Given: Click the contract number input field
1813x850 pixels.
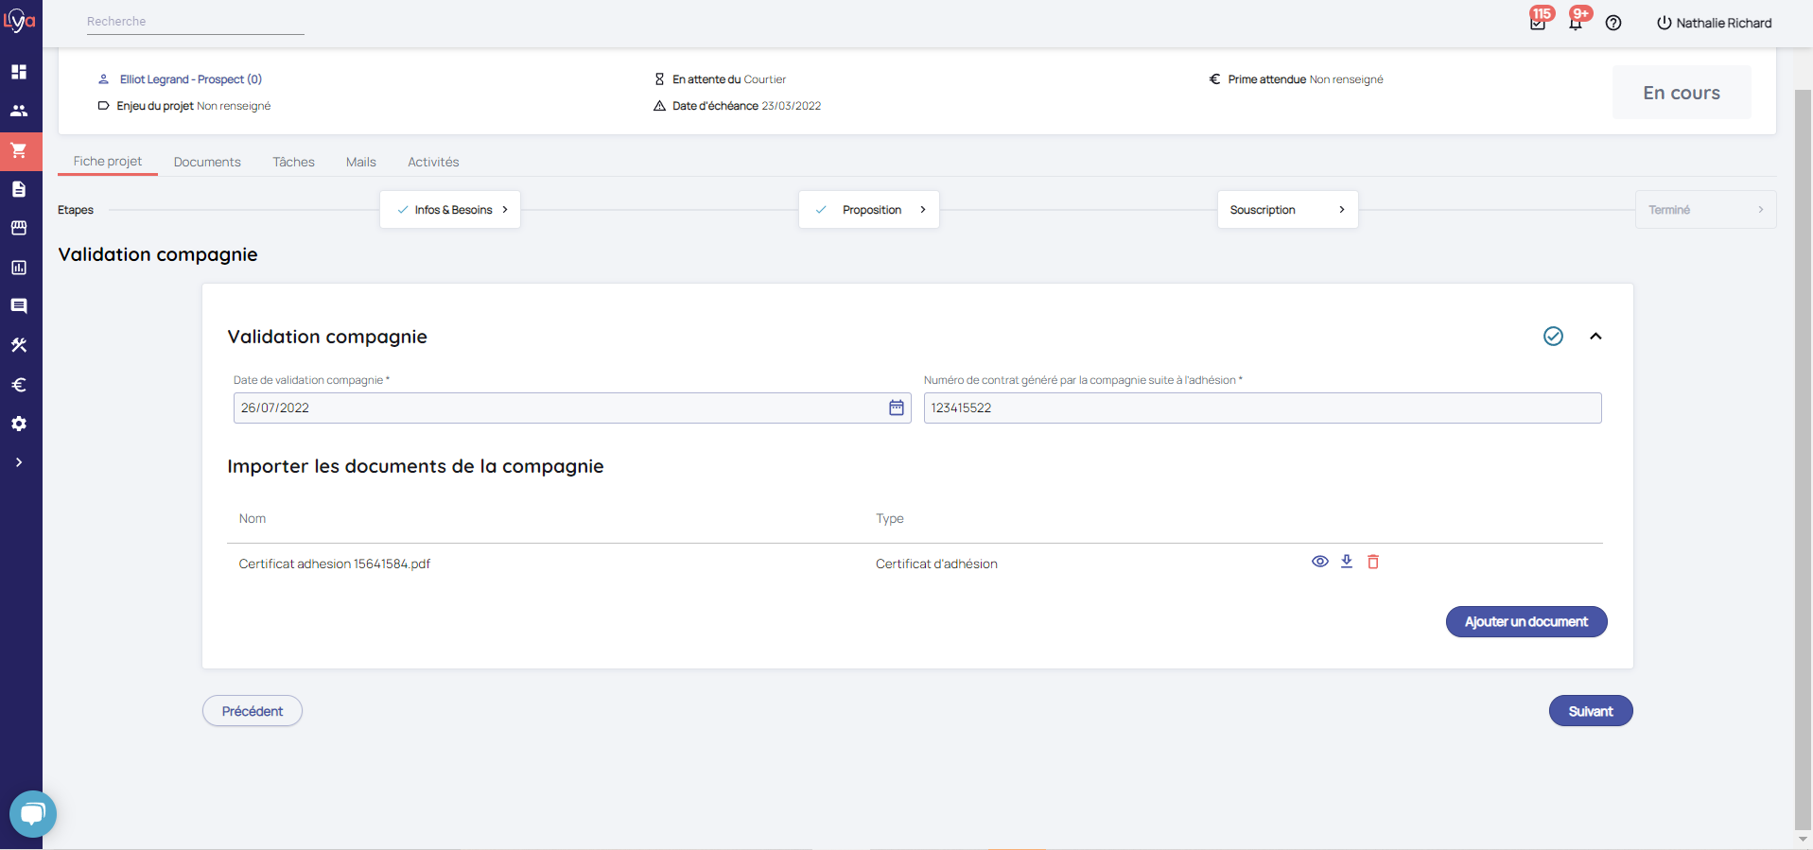Looking at the screenshot, I should pyautogui.click(x=1262, y=408).
